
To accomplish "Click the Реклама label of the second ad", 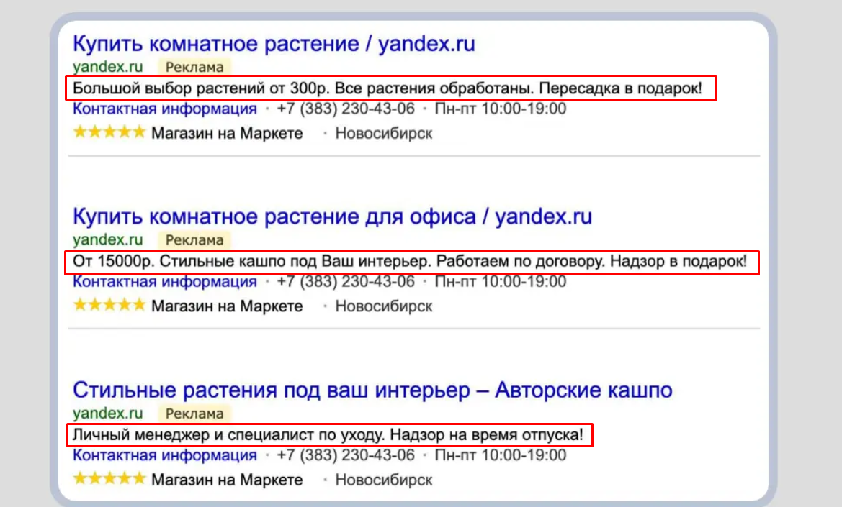I will coord(194,240).
